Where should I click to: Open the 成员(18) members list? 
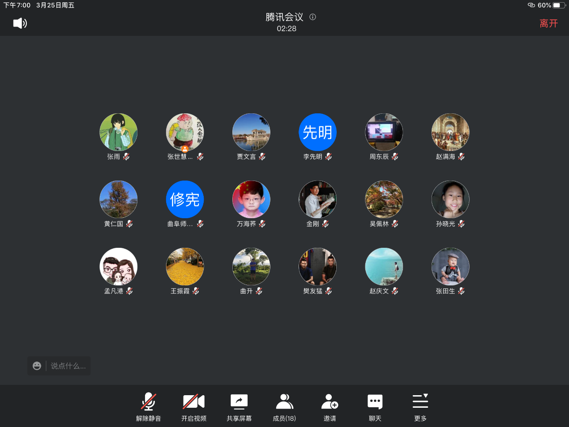pyautogui.click(x=284, y=407)
